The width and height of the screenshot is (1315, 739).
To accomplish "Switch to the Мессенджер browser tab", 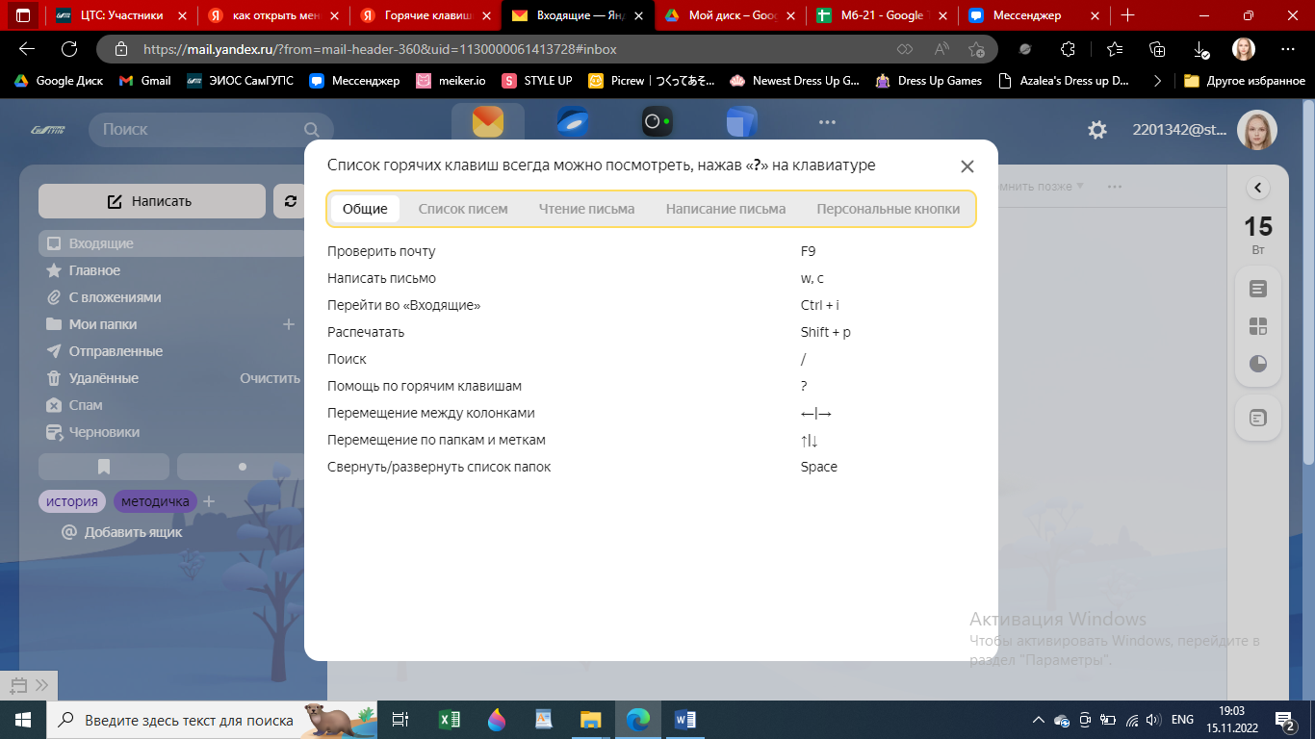I will click(1036, 15).
